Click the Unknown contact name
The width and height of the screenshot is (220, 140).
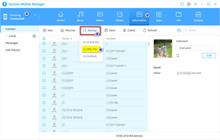182,41
